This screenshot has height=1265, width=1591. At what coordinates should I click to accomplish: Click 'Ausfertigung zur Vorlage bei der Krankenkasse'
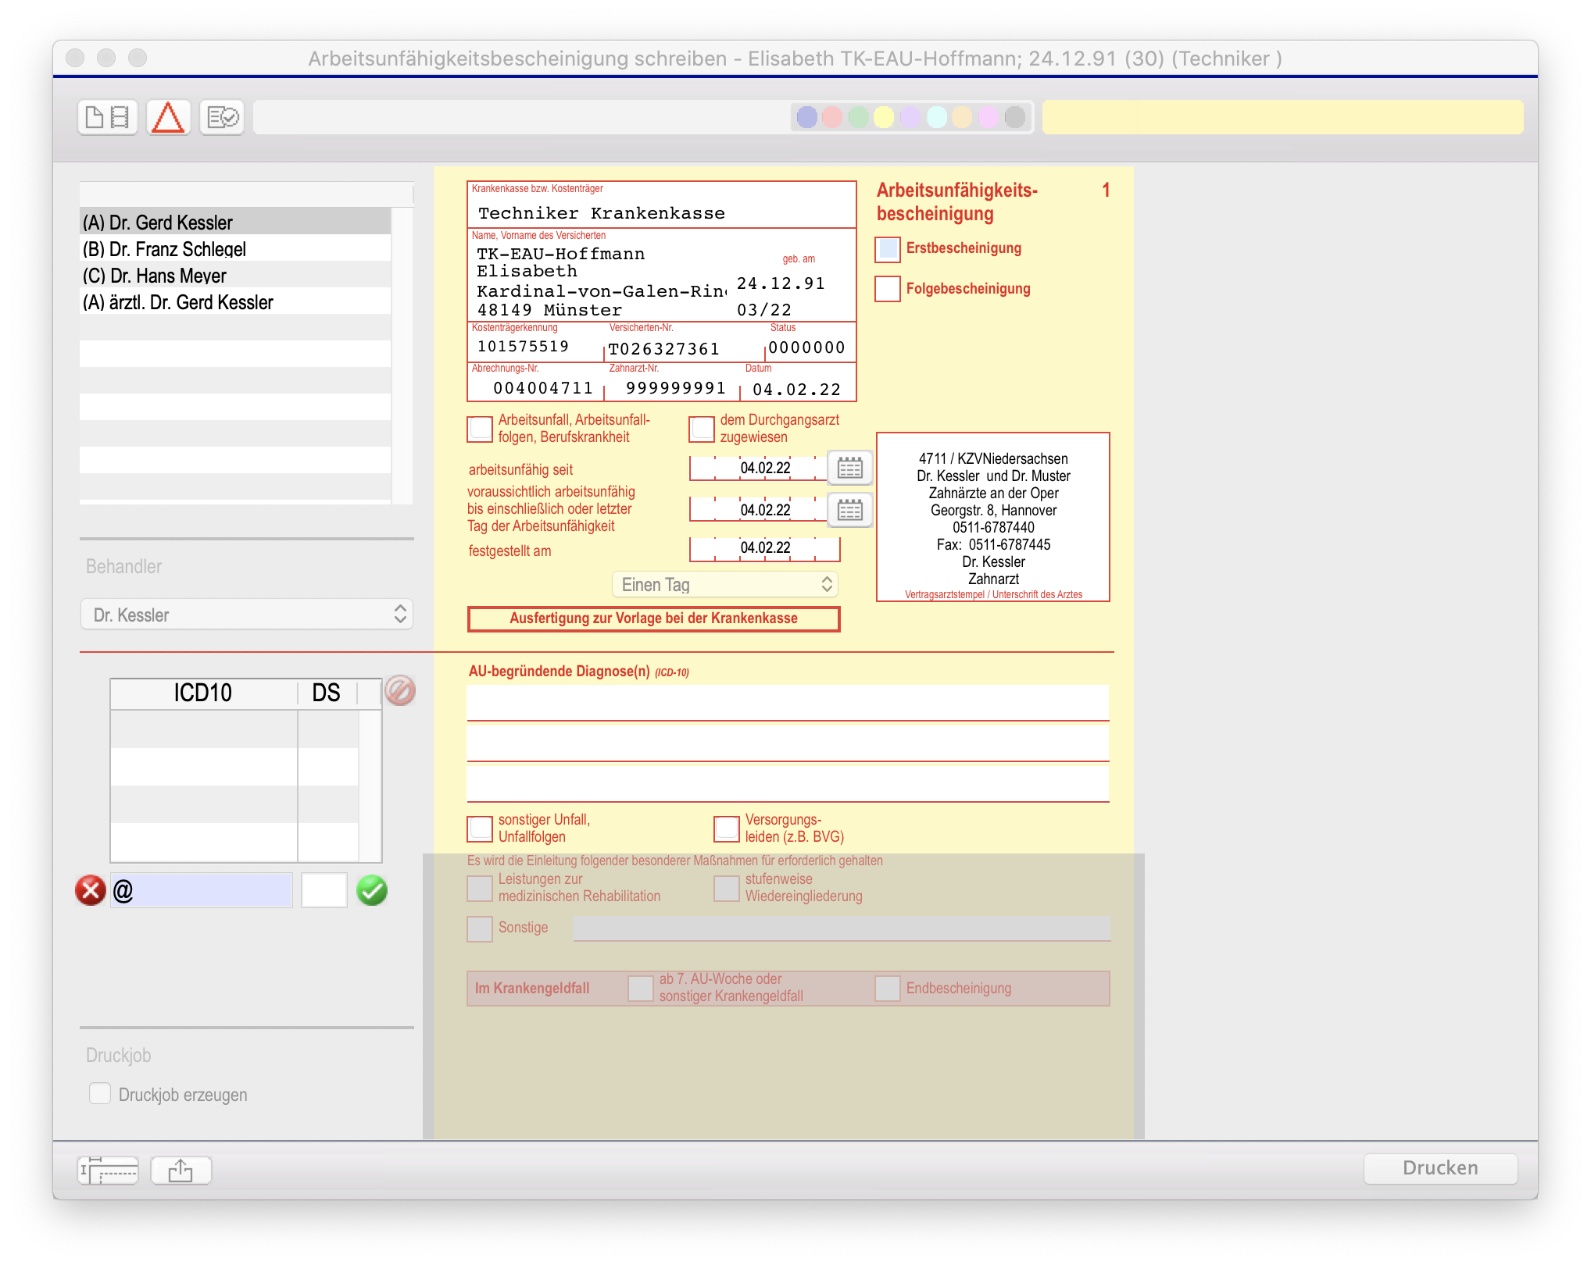pyautogui.click(x=653, y=618)
